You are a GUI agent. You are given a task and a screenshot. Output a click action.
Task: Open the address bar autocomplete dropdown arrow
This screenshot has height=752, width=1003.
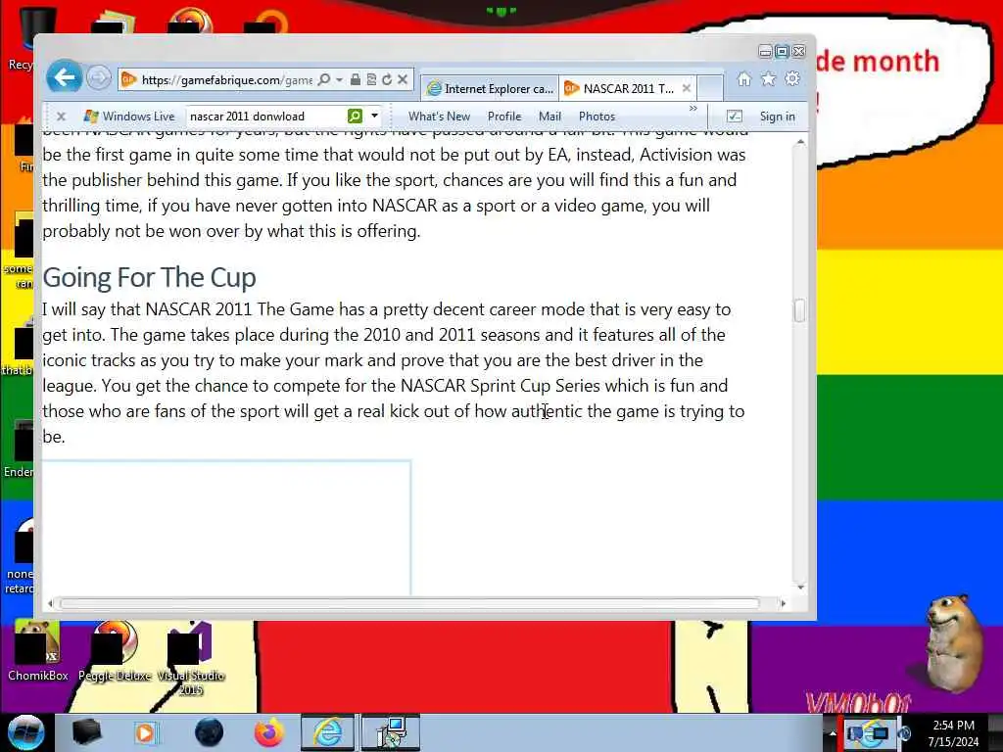339,79
